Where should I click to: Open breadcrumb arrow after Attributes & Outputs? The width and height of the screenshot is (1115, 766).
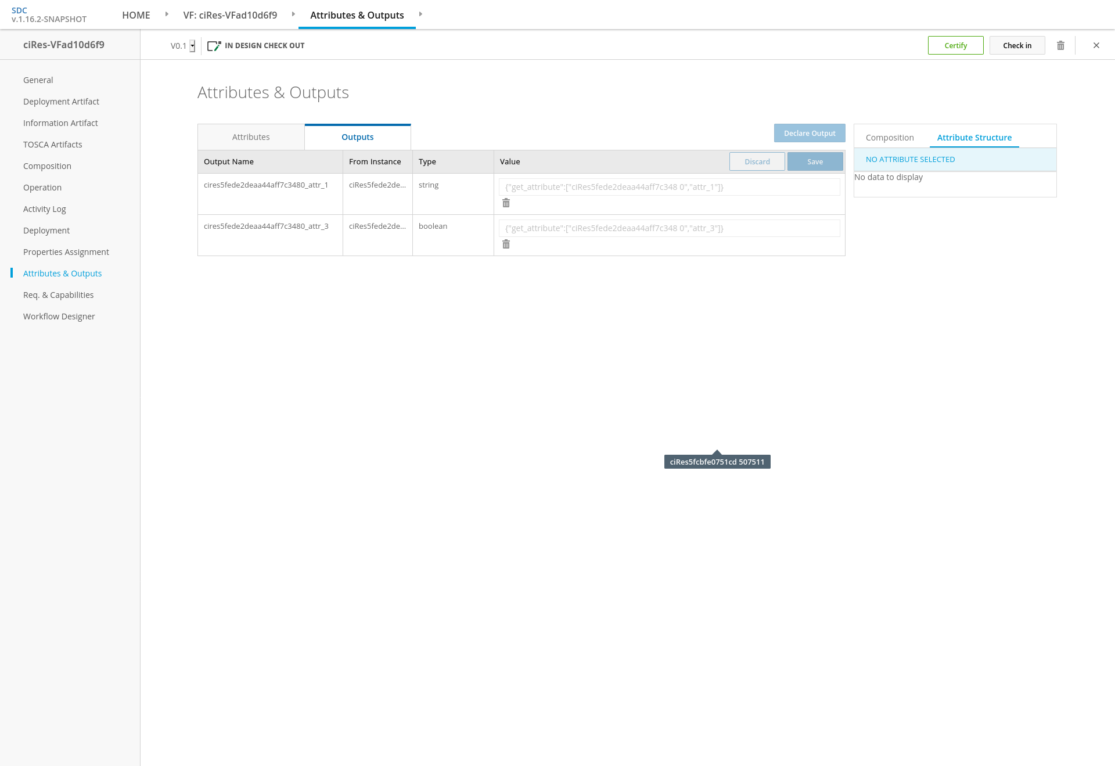coord(420,15)
